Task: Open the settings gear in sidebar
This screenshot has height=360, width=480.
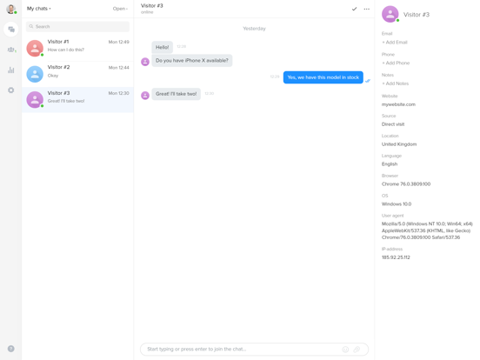Action: [x=11, y=90]
